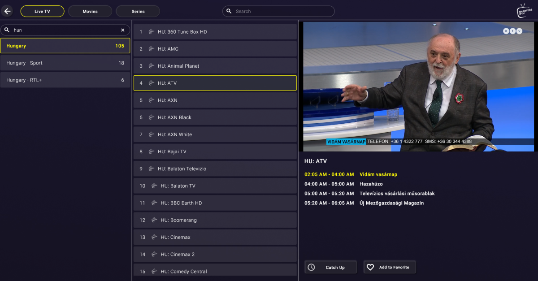The image size is (538, 281).
Task: Select the Live TV tab
Action: coord(42,11)
